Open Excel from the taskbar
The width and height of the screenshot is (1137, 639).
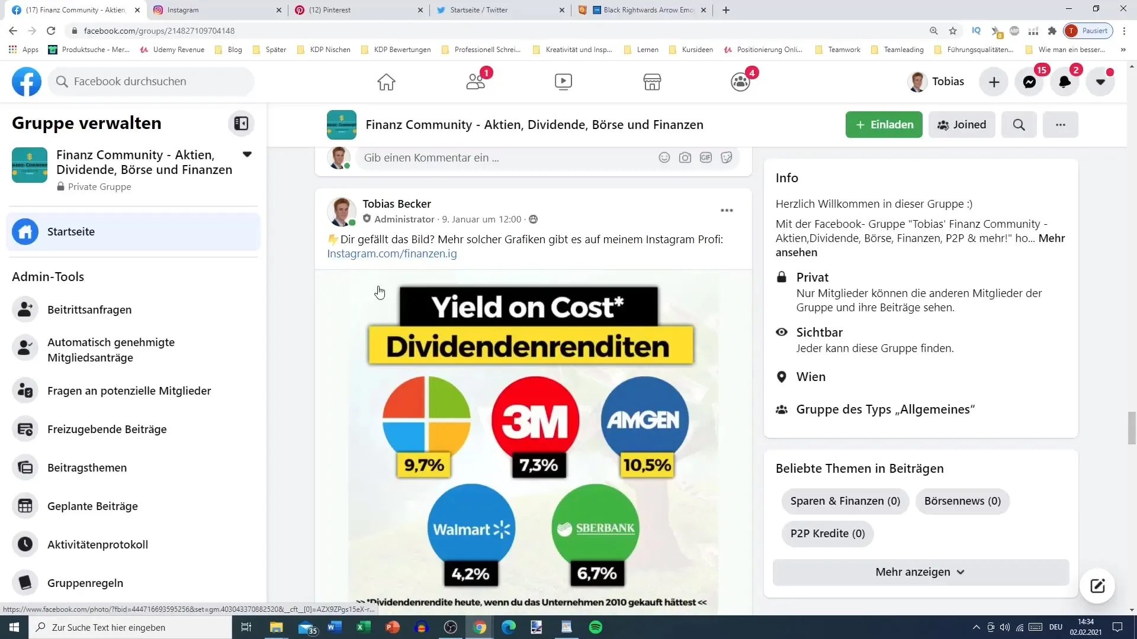pyautogui.click(x=364, y=627)
